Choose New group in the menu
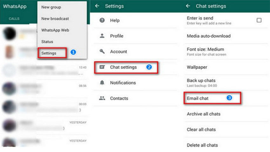Image resolution: width=270 pixels, height=152 pixels. pyautogui.click(x=51, y=7)
